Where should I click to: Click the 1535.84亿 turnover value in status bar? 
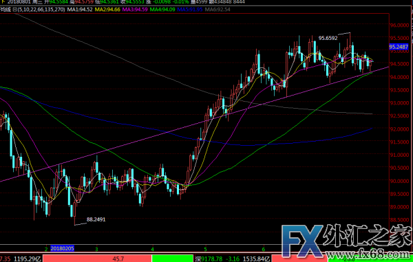[x=257, y=259]
